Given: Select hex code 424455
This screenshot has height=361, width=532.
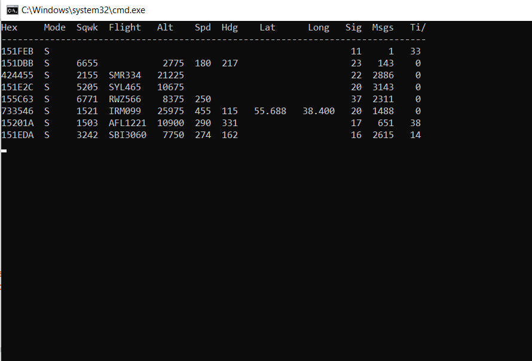Looking at the screenshot, I should pos(17,75).
